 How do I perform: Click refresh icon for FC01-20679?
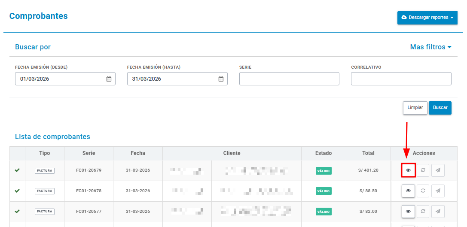[423, 170]
